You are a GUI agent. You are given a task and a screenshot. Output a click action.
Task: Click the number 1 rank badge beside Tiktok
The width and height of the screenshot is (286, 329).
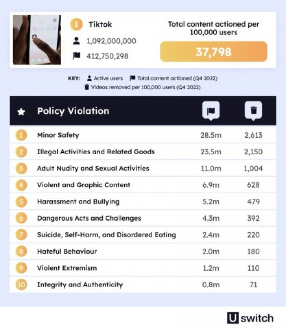77,25
